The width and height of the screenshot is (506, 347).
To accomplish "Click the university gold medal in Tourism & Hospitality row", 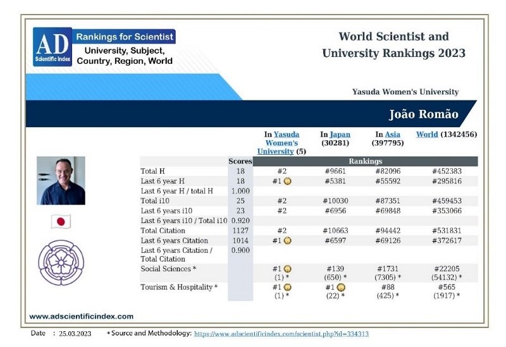I will 287,288.
